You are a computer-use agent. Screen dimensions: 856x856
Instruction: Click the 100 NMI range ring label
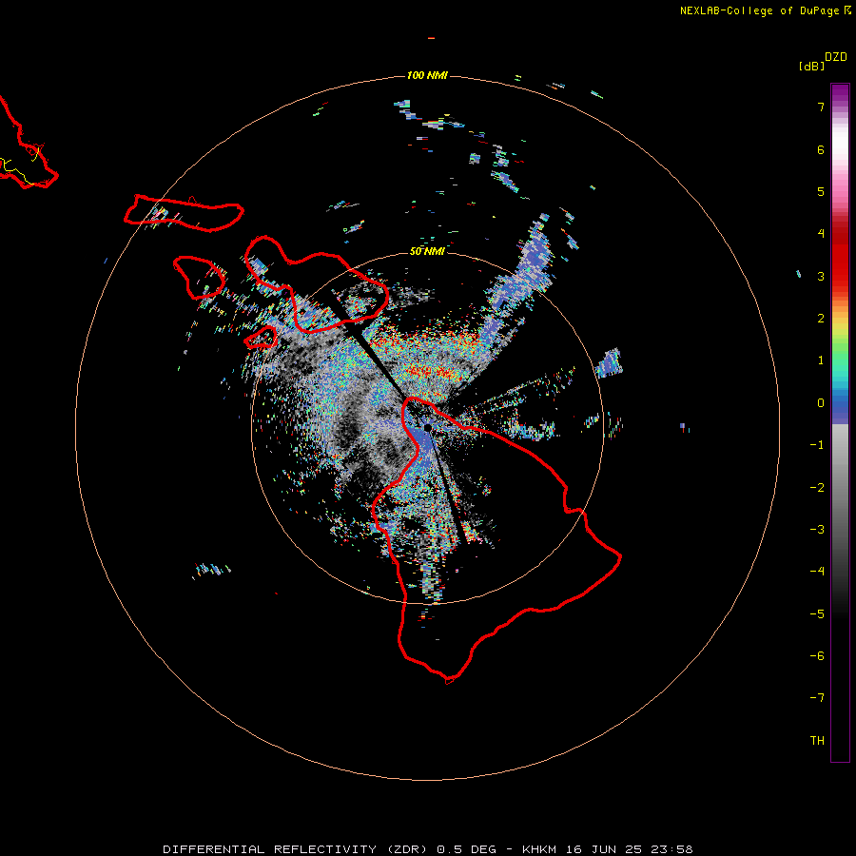[427, 75]
